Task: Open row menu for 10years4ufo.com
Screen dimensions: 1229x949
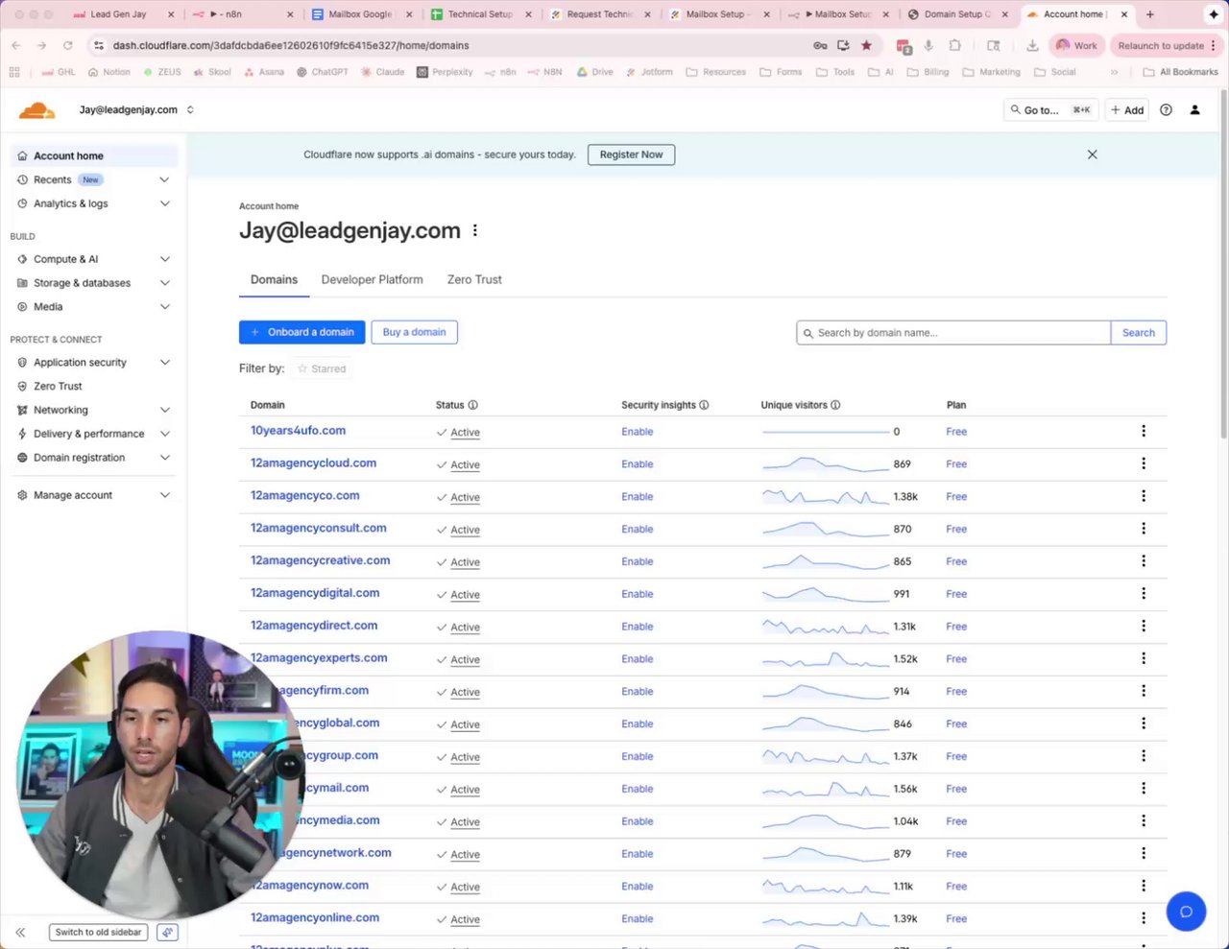Action: pyautogui.click(x=1144, y=431)
